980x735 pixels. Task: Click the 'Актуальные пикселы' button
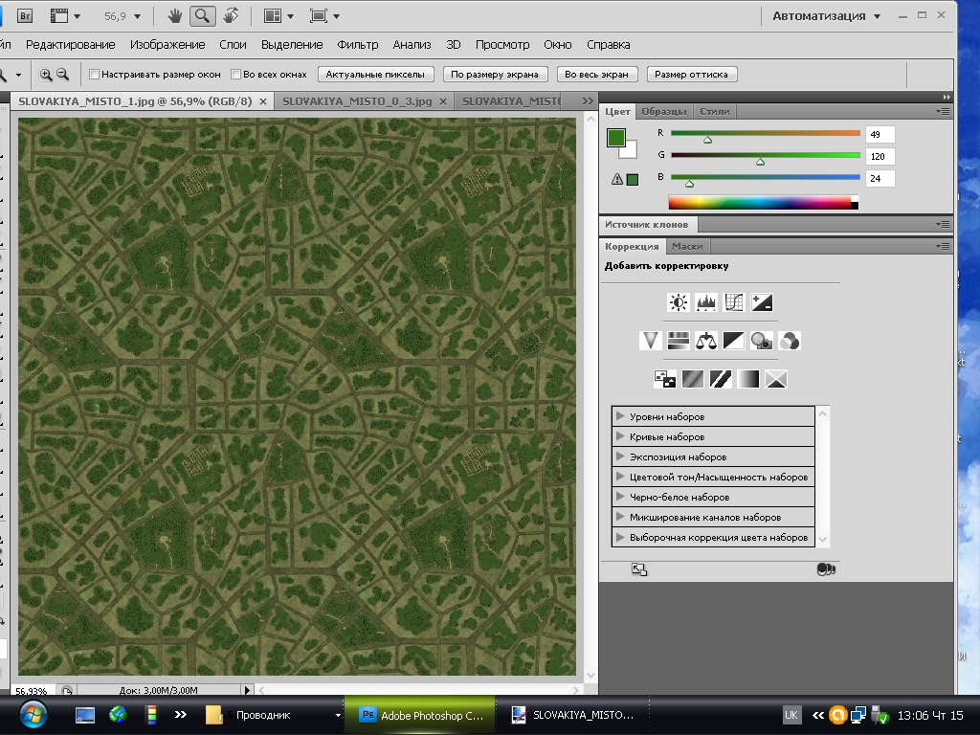377,74
